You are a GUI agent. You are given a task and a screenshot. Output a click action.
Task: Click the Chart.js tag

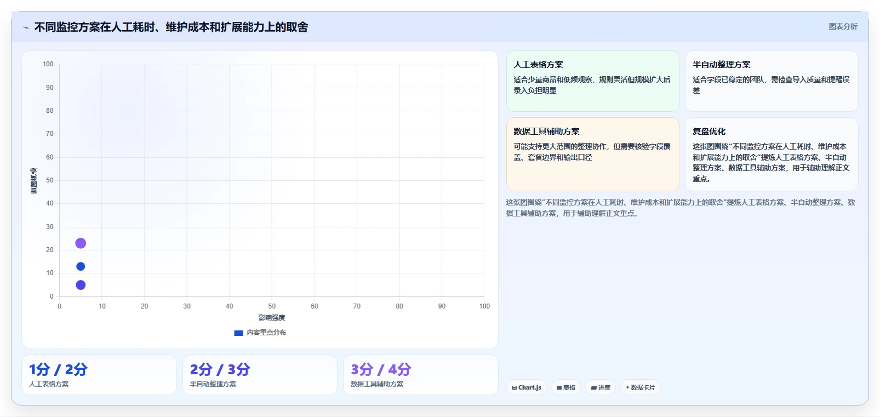[x=527, y=387]
